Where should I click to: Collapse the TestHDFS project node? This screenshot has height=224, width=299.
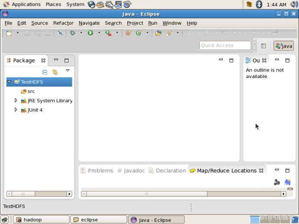(9, 81)
